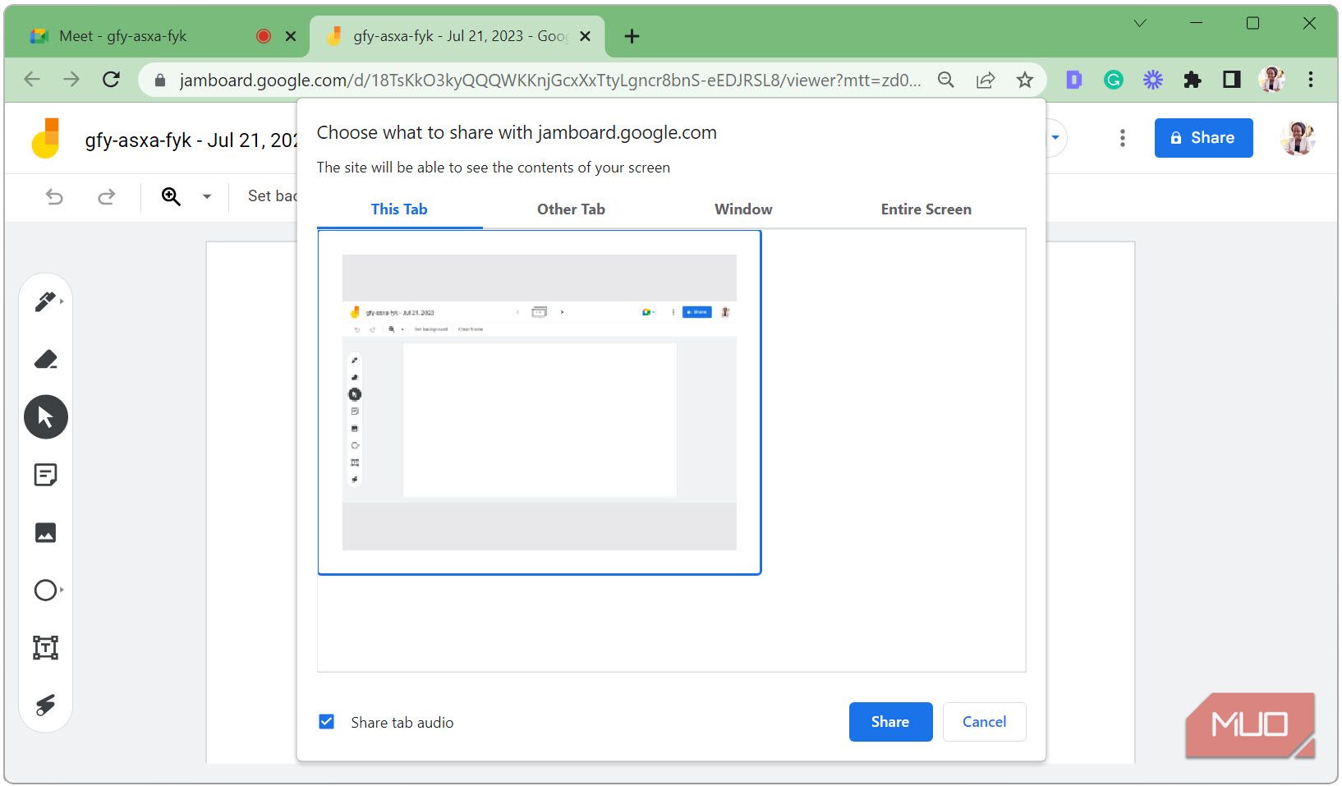Image resolution: width=1342 pixels, height=786 pixels.
Task: Cancel the screen share dialog
Action: (984, 722)
